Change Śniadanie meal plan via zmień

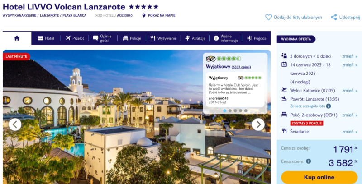pos(350,132)
